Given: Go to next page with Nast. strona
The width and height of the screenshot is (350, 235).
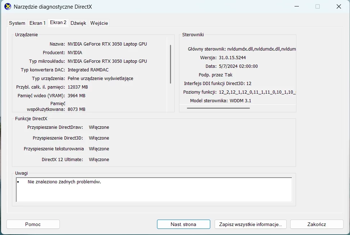Looking at the screenshot, I should [184, 224].
